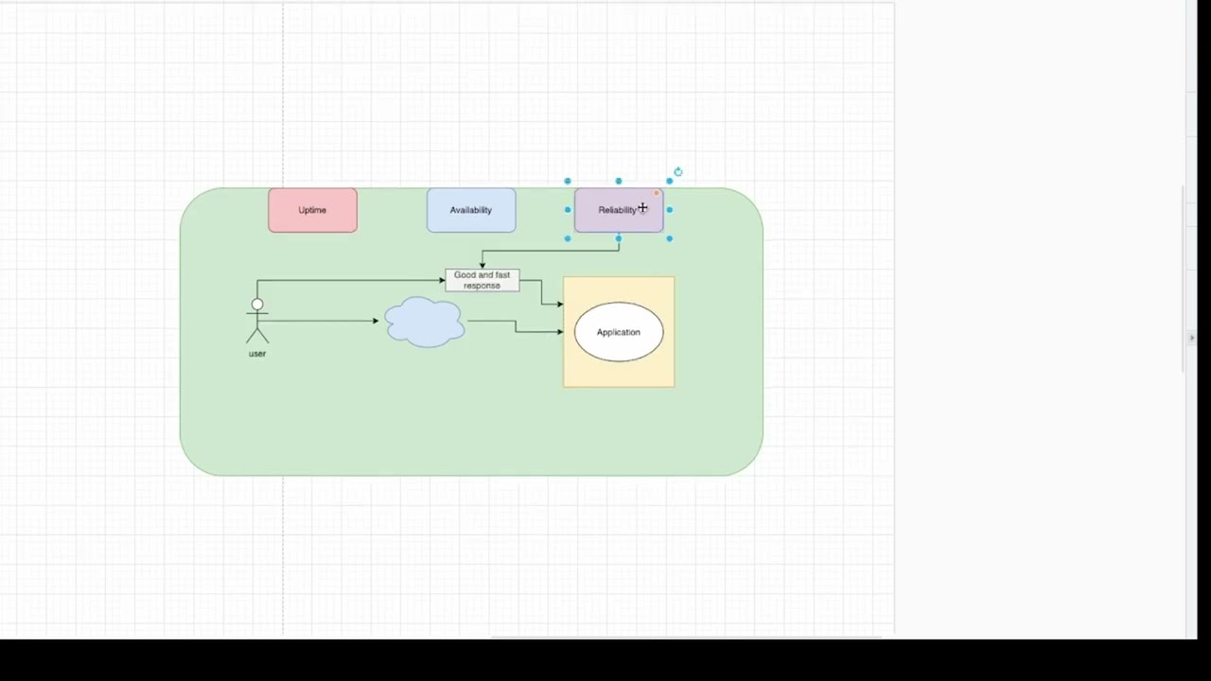Select the blue Availability box
The width and height of the screenshot is (1211, 681).
coord(471,210)
